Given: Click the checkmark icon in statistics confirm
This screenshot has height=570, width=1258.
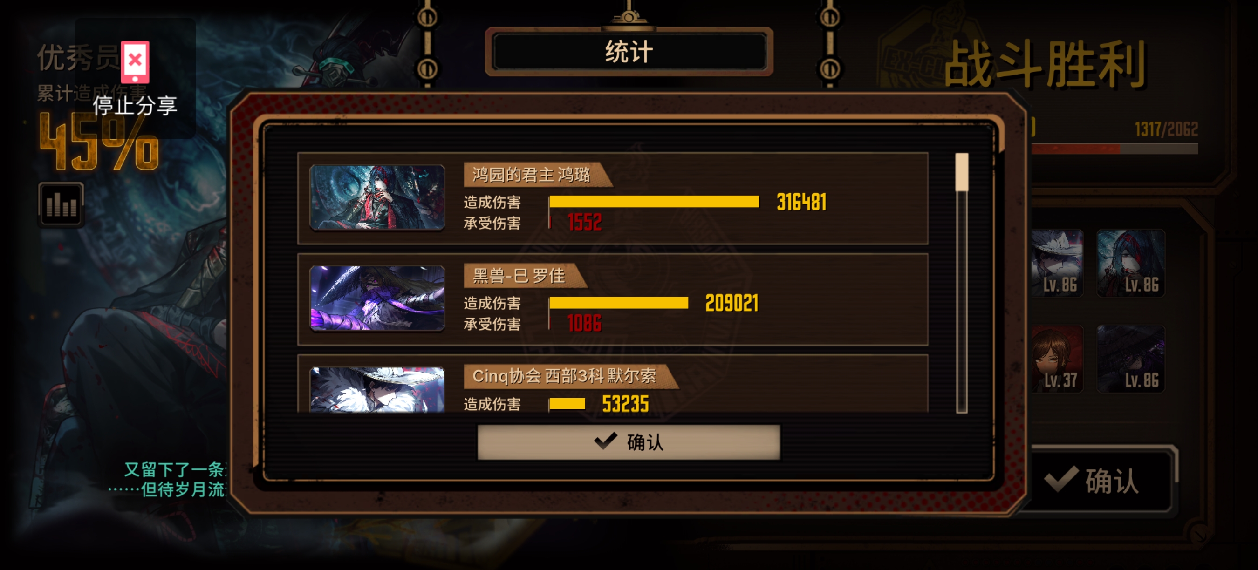Looking at the screenshot, I should tap(606, 441).
